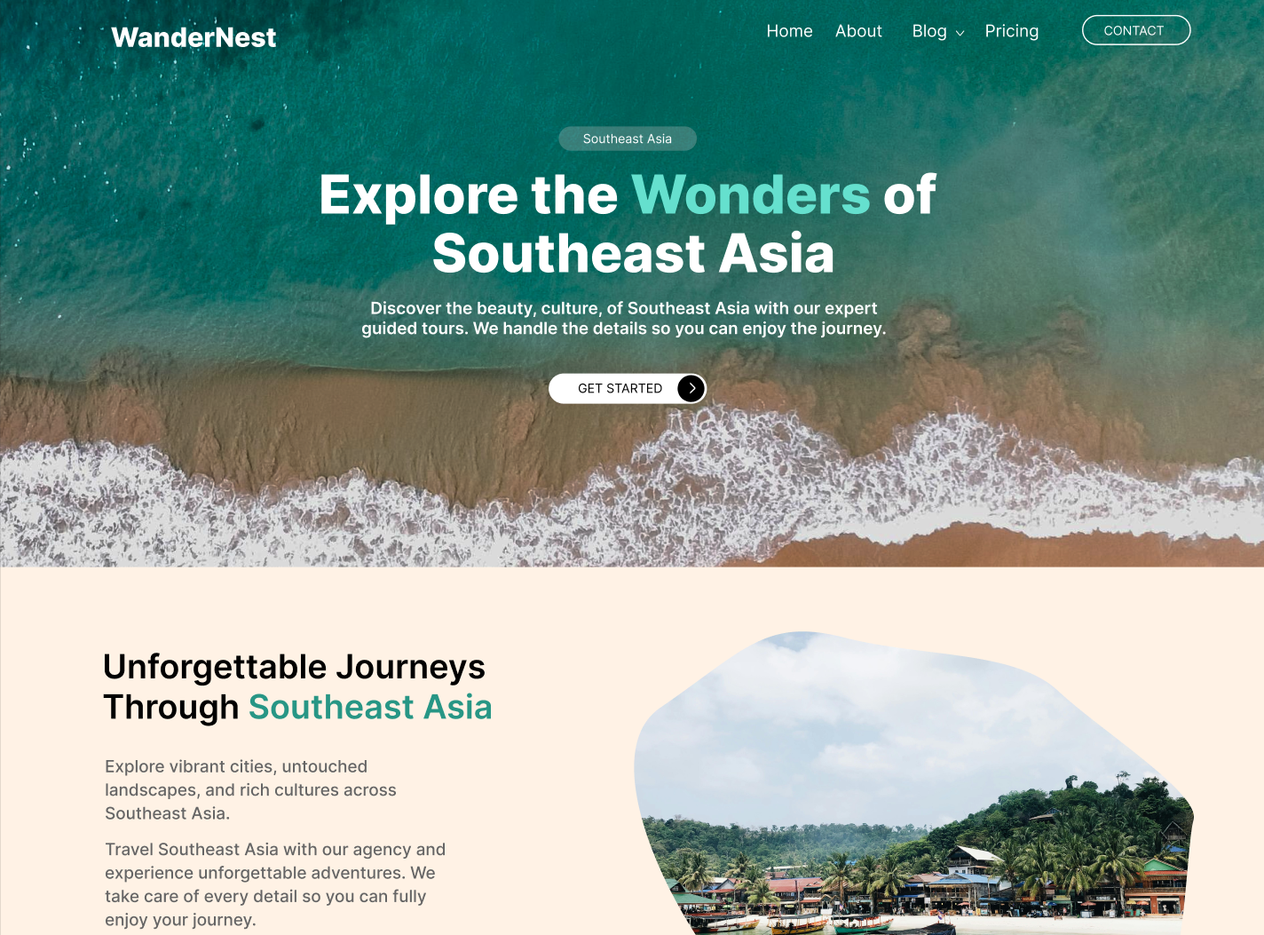
Task: Open the Blog menu item
Action: click(929, 31)
